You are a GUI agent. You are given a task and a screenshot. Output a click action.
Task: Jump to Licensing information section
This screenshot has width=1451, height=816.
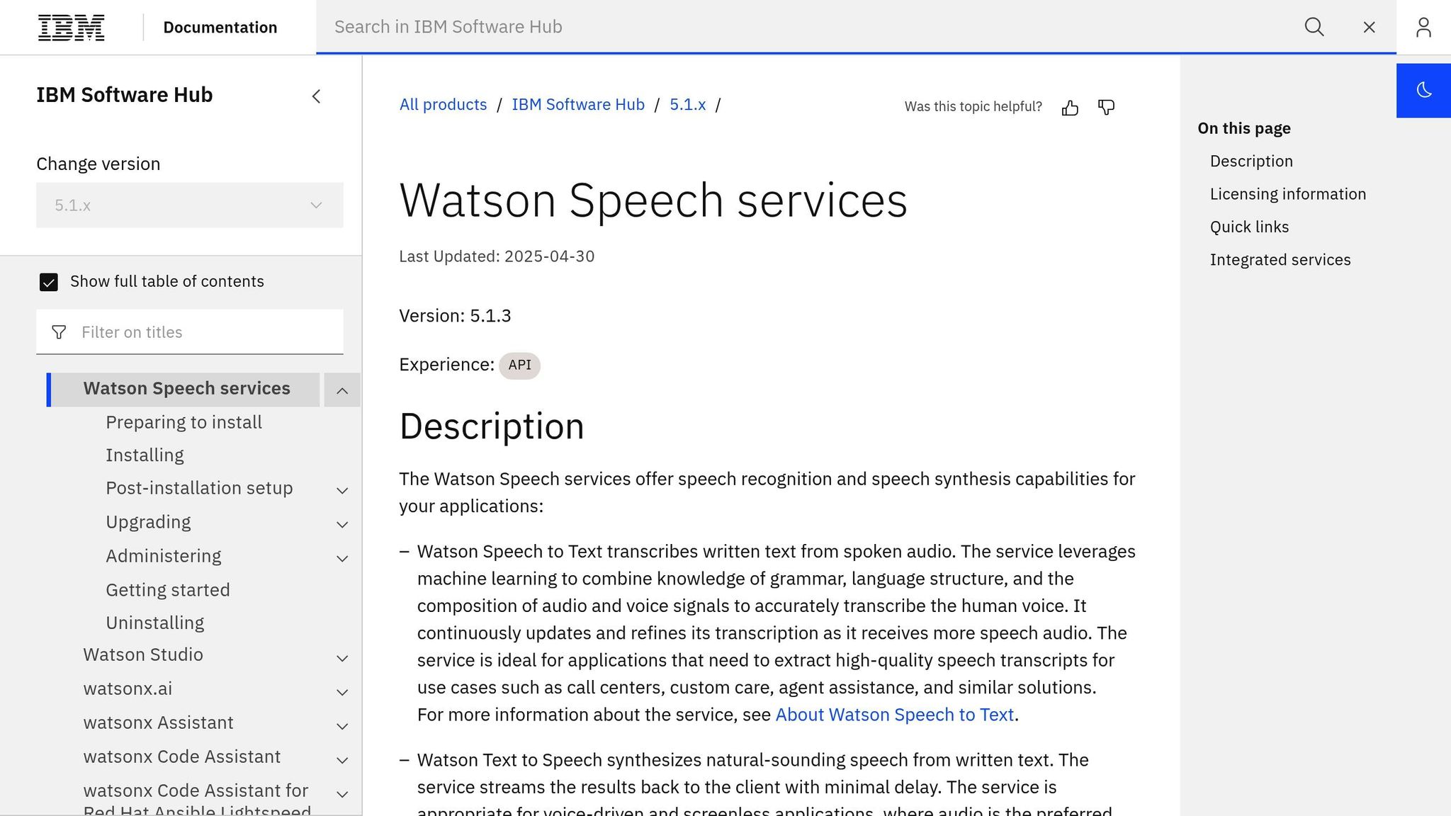pyautogui.click(x=1287, y=194)
